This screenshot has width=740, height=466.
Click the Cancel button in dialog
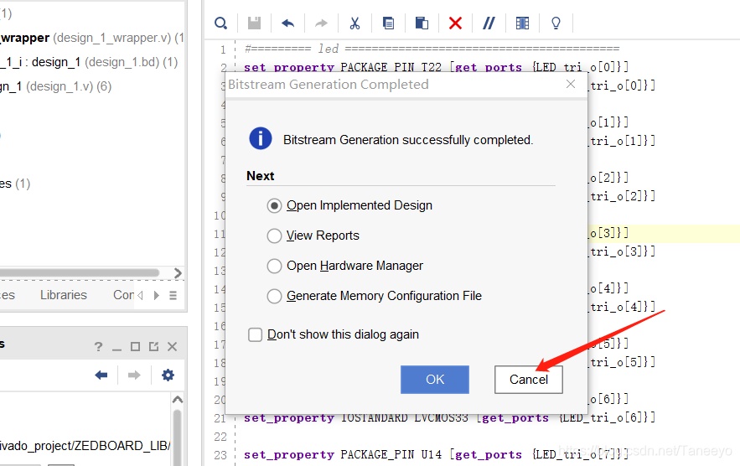(529, 379)
